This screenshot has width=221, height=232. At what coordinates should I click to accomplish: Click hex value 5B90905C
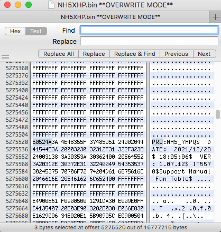tap(102, 216)
